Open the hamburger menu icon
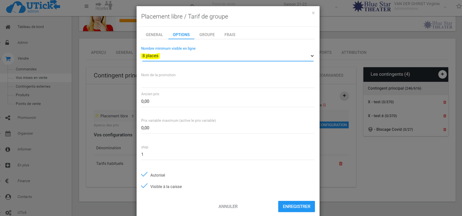The width and height of the screenshot is (462, 216). click(x=87, y=6)
